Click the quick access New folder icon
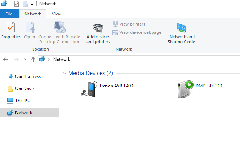The image size is (240, 149). (25, 4)
